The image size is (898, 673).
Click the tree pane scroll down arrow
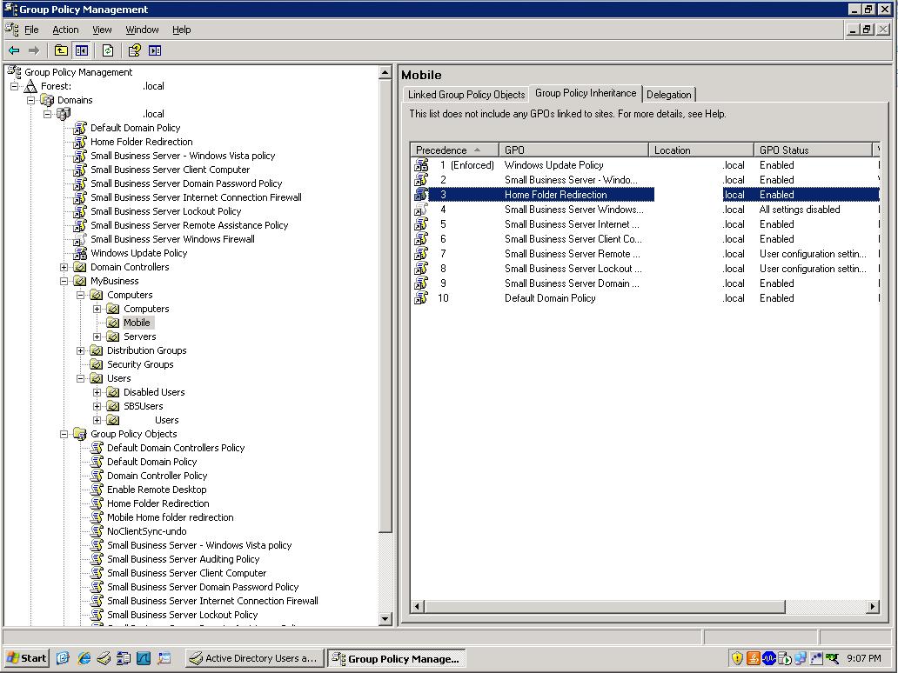click(385, 618)
